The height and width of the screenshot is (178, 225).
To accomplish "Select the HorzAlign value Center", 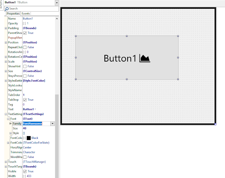I will pyautogui.click(x=27, y=147).
